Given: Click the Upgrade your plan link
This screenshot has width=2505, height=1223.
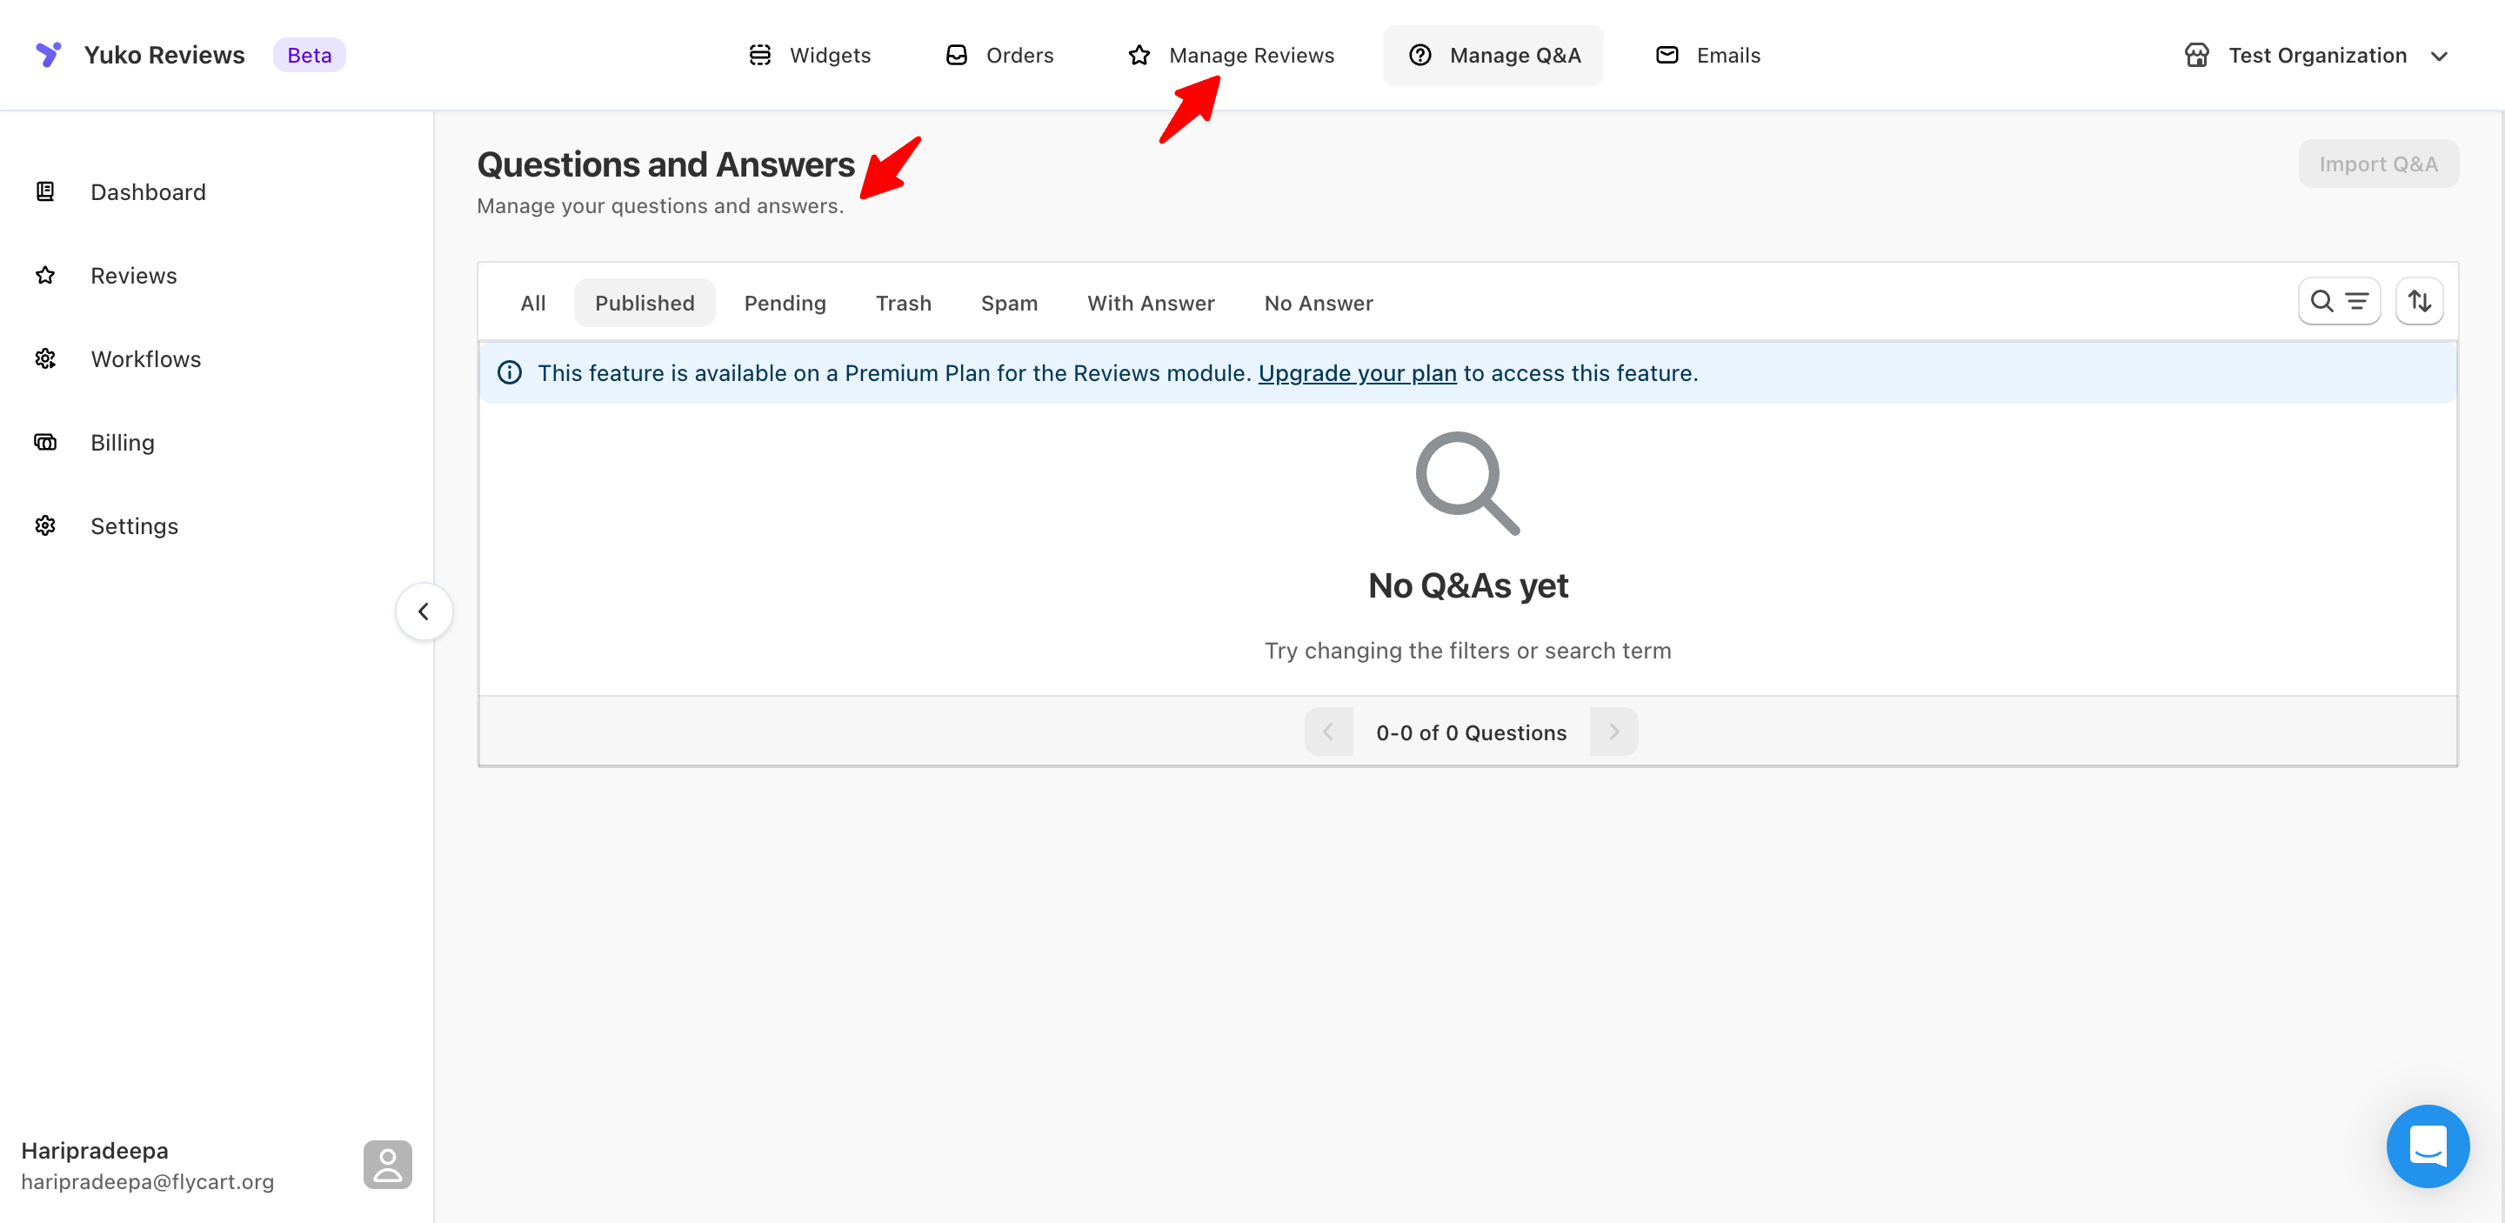Looking at the screenshot, I should click(1357, 373).
